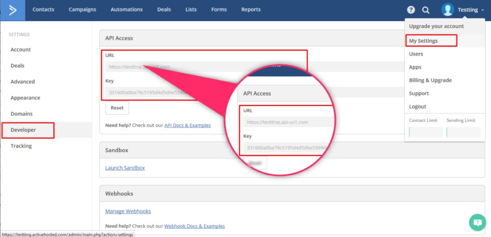This screenshot has width=491, height=237.
Task: Click the Launch Sandbox link
Action: tap(125, 168)
